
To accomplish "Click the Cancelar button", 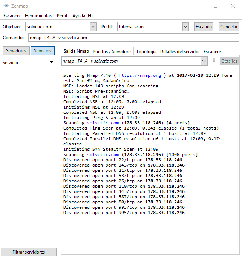I will (228, 26).
